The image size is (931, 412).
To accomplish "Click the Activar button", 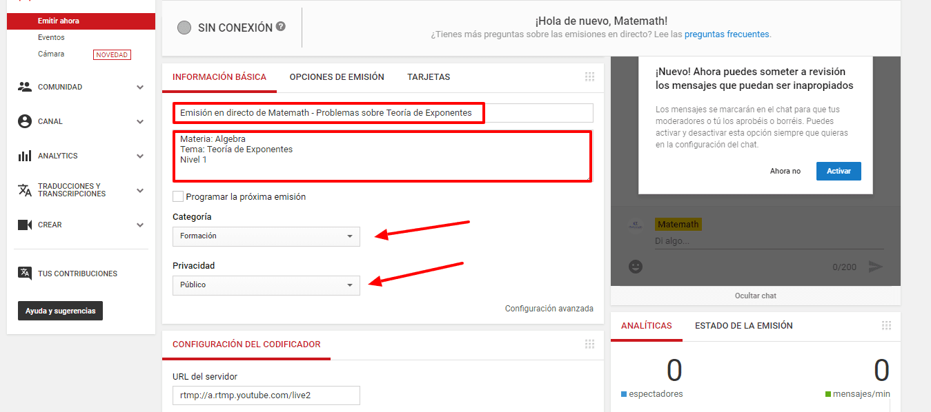I will 839,171.
